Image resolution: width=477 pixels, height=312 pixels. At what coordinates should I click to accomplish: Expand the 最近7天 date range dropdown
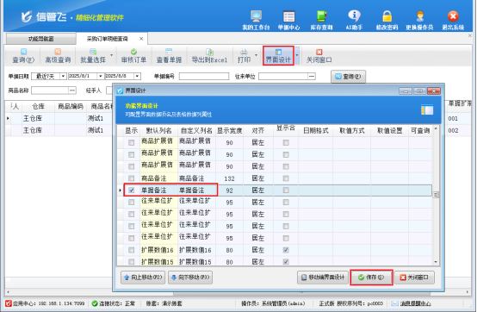(63, 76)
